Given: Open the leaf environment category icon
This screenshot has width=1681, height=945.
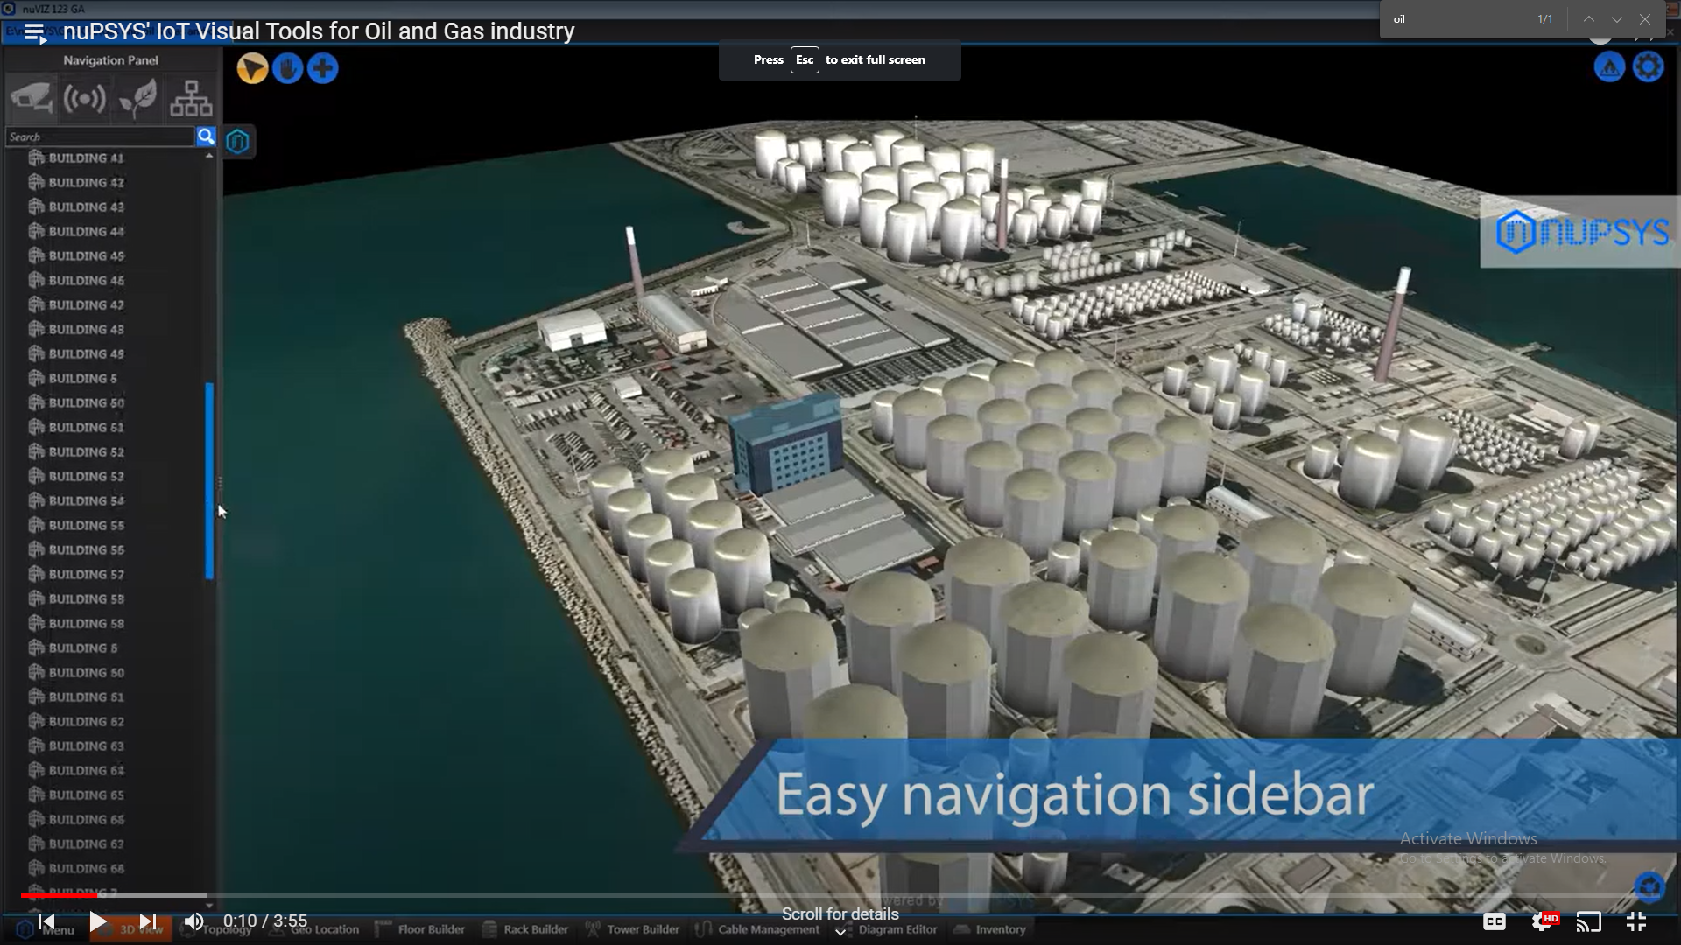Looking at the screenshot, I should pyautogui.click(x=137, y=98).
